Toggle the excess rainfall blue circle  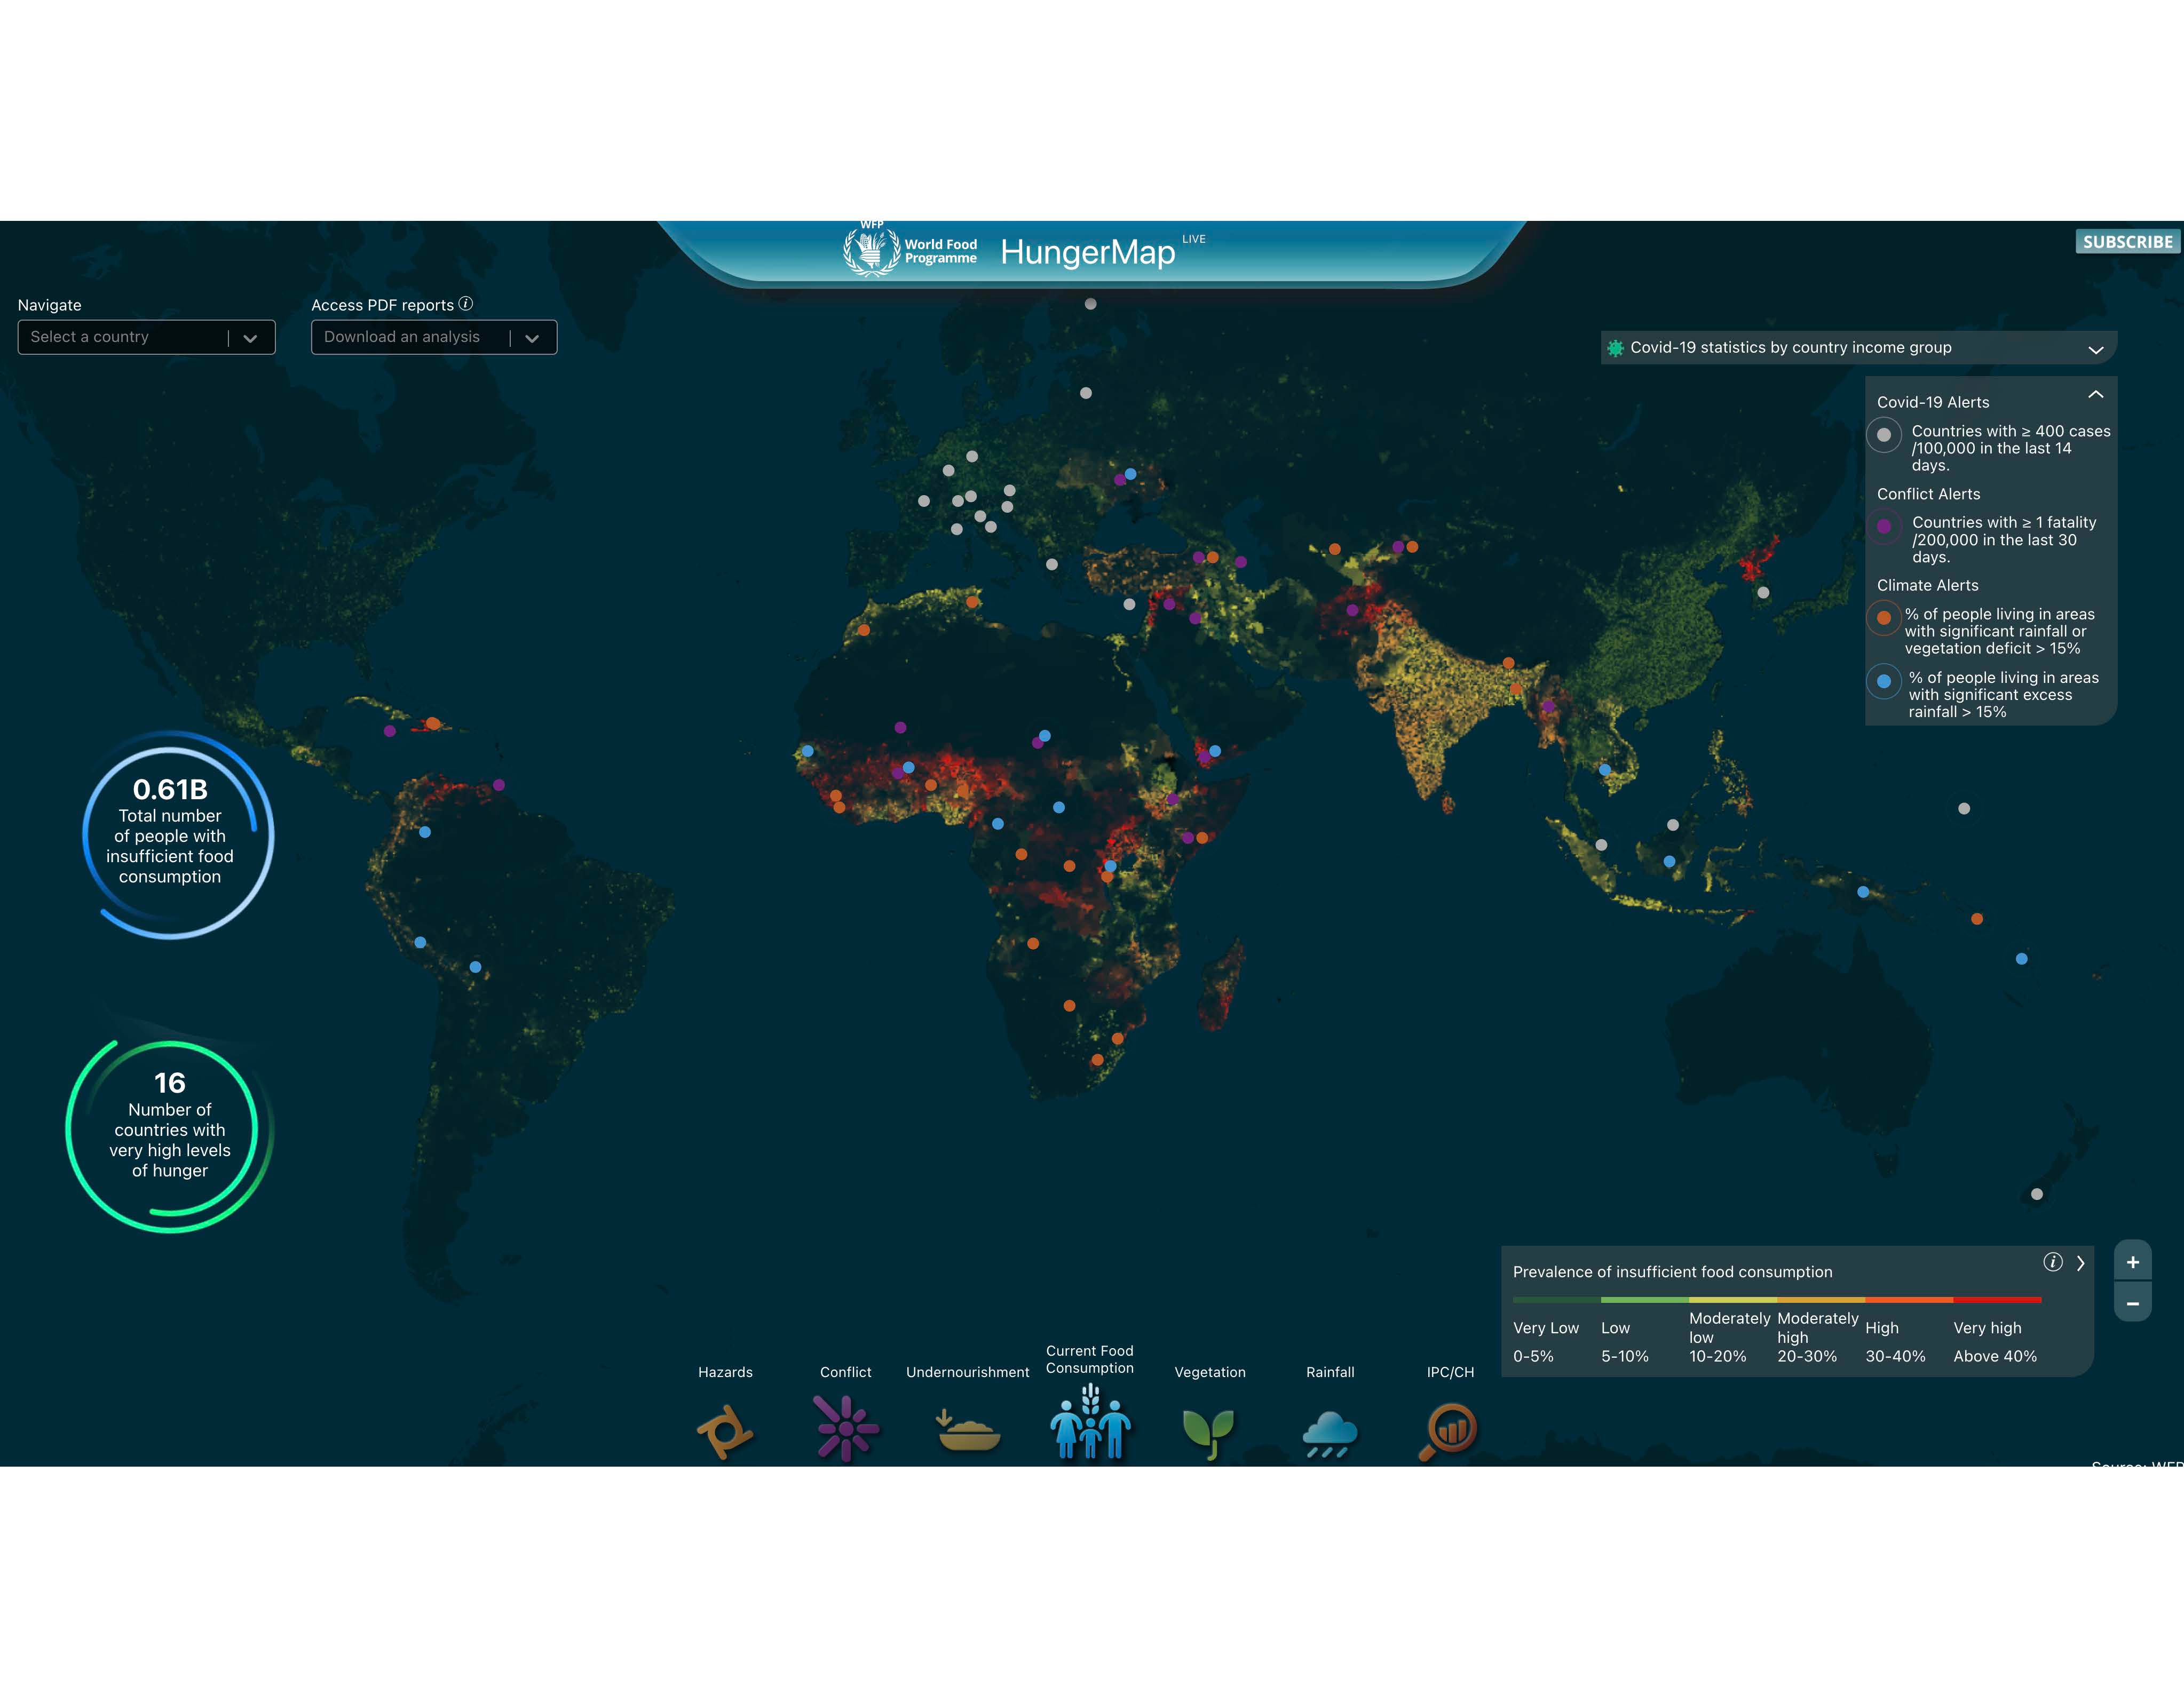[1884, 682]
